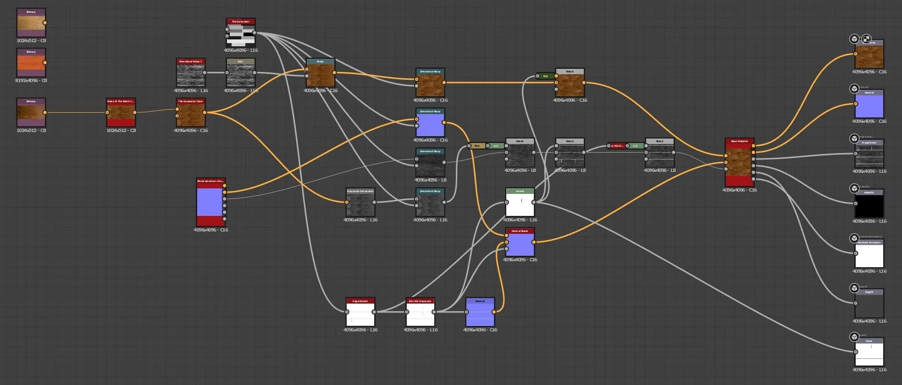Select the Make It Tile Patch node

121,112
